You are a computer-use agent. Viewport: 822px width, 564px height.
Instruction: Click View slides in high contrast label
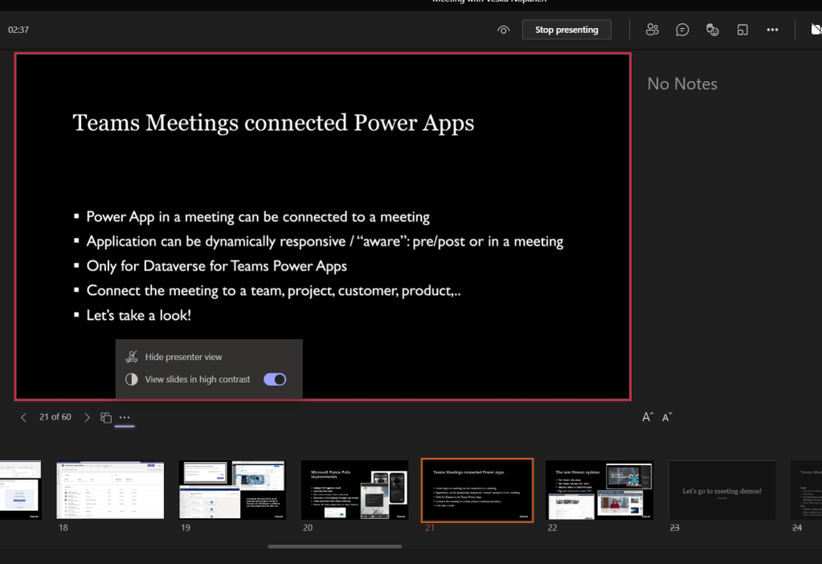pos(197,379)
